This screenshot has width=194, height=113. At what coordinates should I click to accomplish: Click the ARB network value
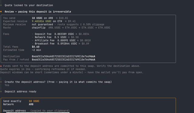point(31,104)
